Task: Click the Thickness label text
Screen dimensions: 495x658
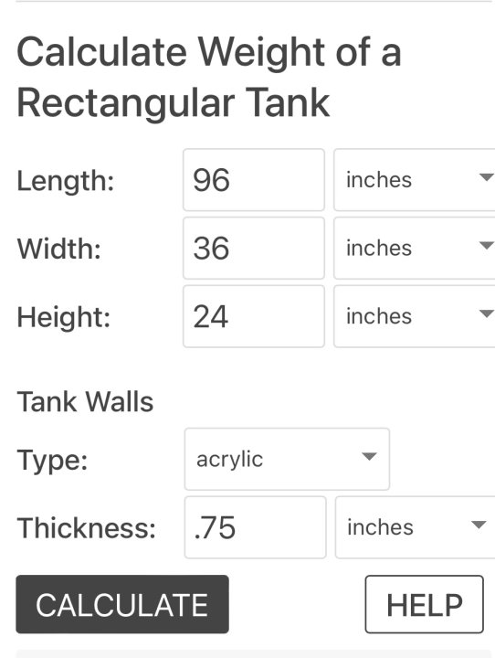Action: pyautogui.click(x=87, y=528)
